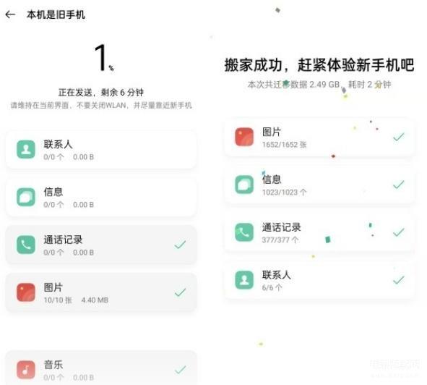
Task: Tap the music note icon for 音乐
Action: tap(26, 370)
